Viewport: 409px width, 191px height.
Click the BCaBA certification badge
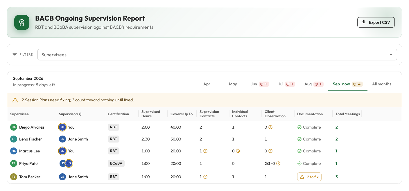(x=116, y=163)
